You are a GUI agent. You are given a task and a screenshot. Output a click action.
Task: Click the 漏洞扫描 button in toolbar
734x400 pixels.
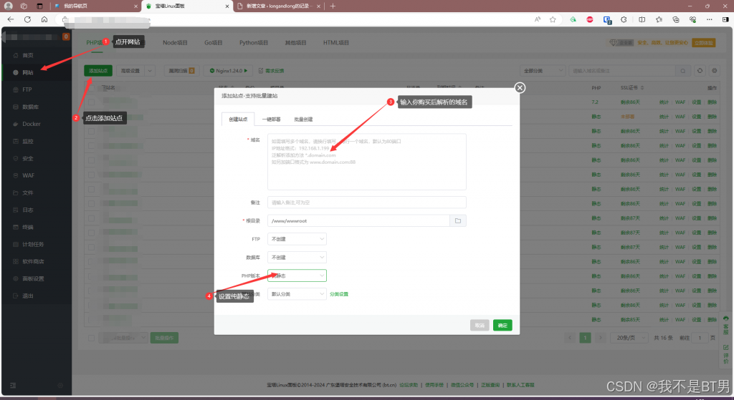181,71
